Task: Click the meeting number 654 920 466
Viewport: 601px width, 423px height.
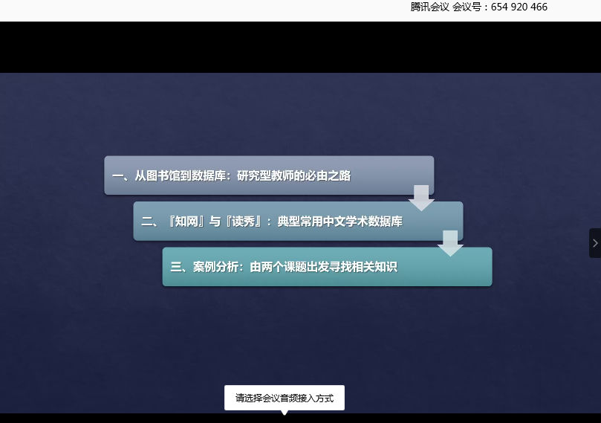Action: [519, 7]
